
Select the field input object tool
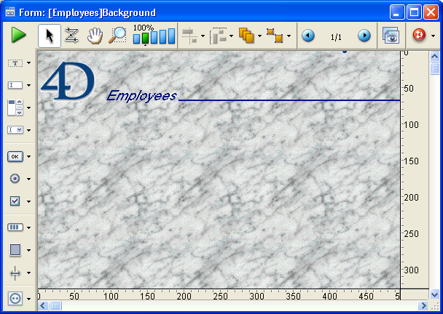pos(15,85)
